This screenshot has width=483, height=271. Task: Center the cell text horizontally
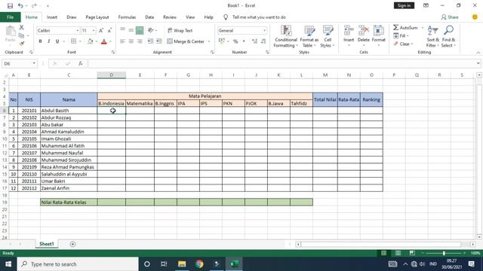tap(131, 41)
